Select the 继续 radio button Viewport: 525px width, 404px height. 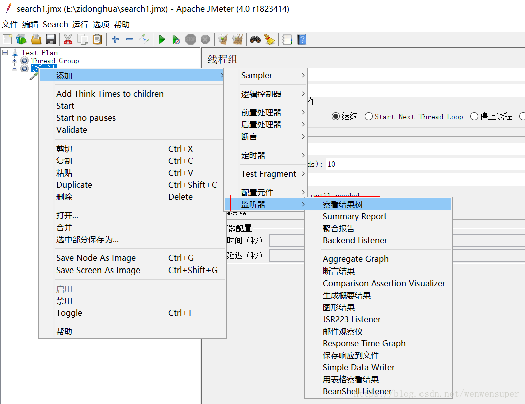click(336, 117)
